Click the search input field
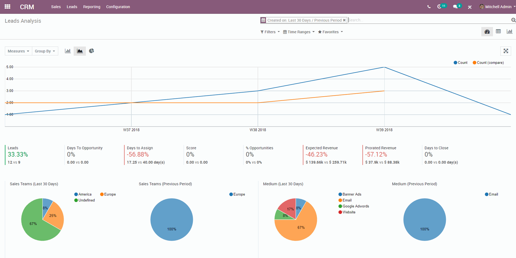Viewport: 516px width, 258px height. pyautogui.click(x=393, y=20)
